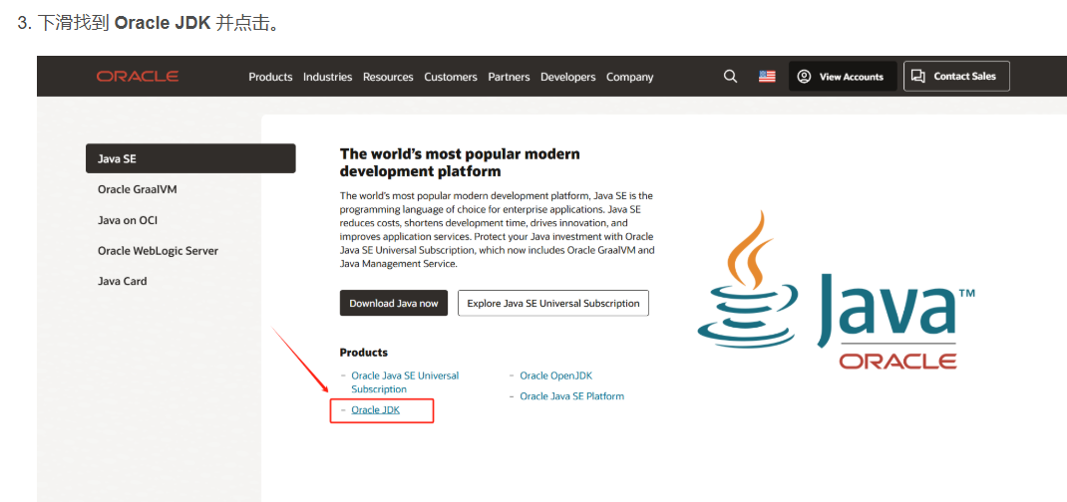Open the Industries menu

[327, 77]
